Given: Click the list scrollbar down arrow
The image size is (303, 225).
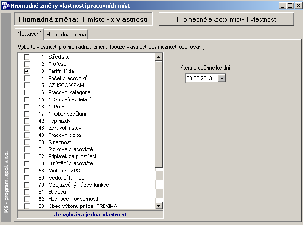Looking at the screenshot, I should point(159,206).
